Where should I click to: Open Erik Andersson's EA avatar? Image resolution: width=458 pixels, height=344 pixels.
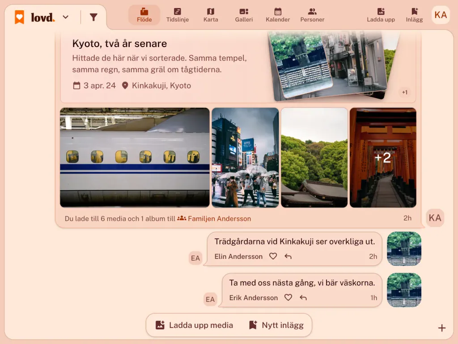click(x=210, y=299)
